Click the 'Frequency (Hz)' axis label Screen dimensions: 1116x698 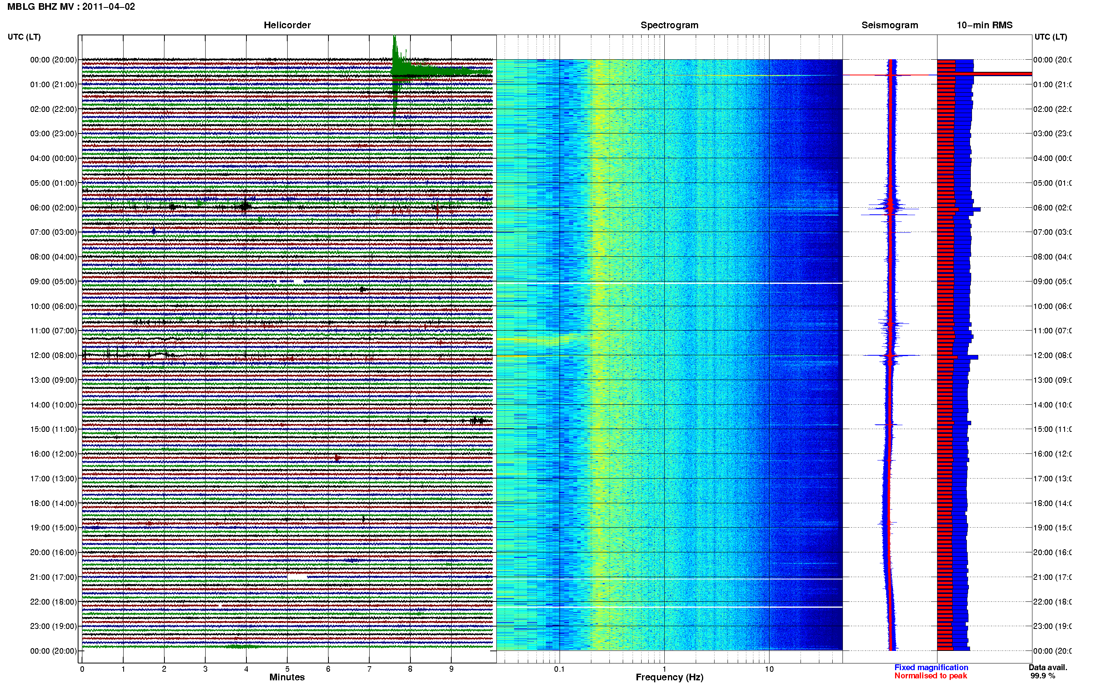coord(669,677)
